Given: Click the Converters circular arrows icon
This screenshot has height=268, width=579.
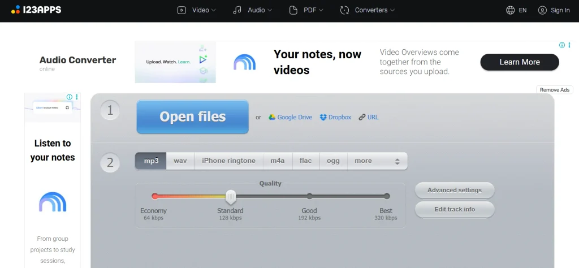Looking at the screenshot, I should 344,10.
